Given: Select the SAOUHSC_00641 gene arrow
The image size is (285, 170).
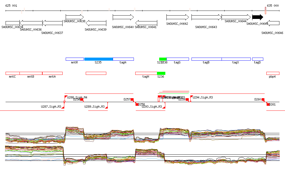Looking at the screenshot, I should pos(146,23).
